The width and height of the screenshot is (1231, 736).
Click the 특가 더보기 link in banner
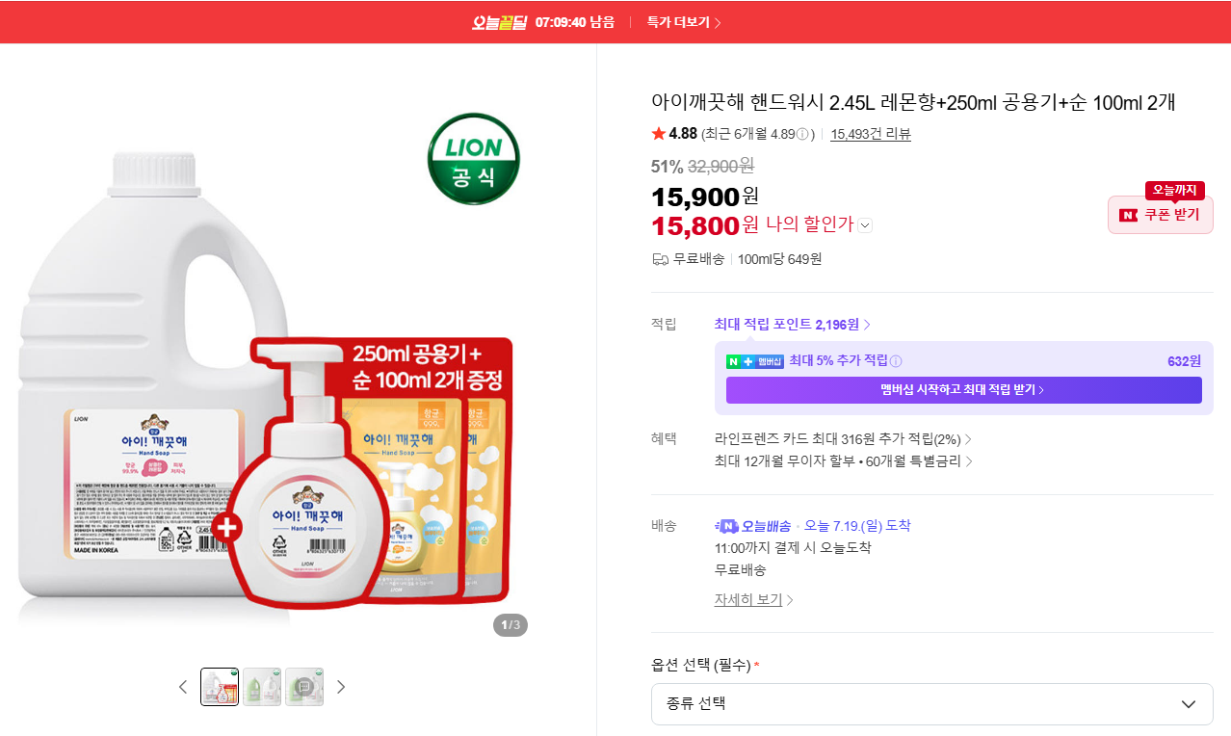click(684, 22)
